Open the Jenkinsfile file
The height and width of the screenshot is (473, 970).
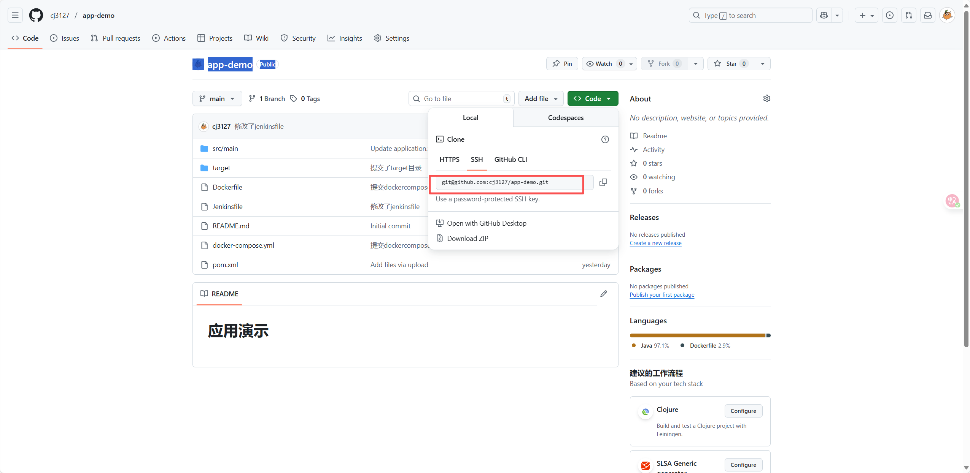pyautogui.click(x=227, y=207)
